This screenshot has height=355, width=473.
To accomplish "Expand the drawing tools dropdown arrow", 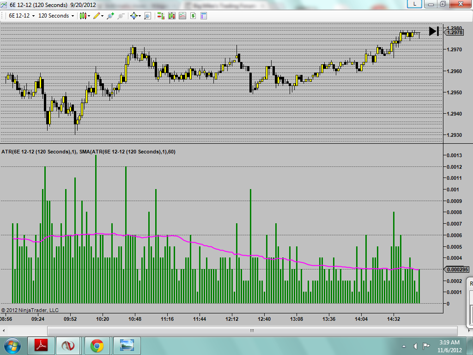I will click(103, 16).
